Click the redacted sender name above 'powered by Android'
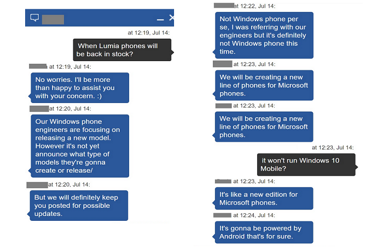The image size is (372, 247). pyautogui.click(x=222, y=215)
